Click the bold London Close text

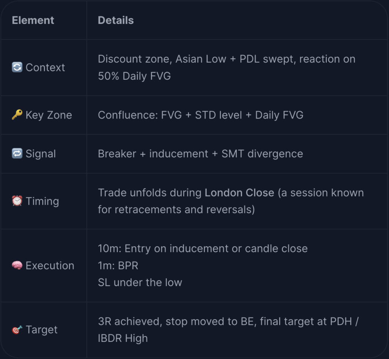tap(239, 193)
